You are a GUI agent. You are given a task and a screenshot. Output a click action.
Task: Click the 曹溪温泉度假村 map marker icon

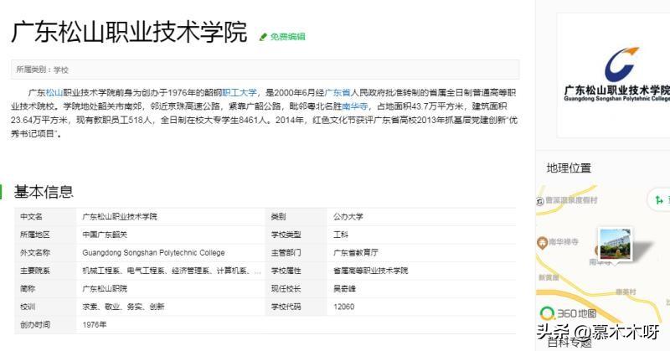[540, 201]
